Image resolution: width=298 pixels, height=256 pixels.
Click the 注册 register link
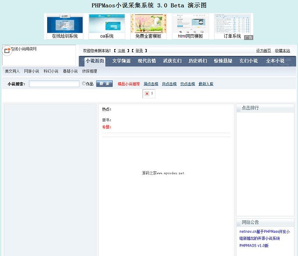tap(121, 51)
